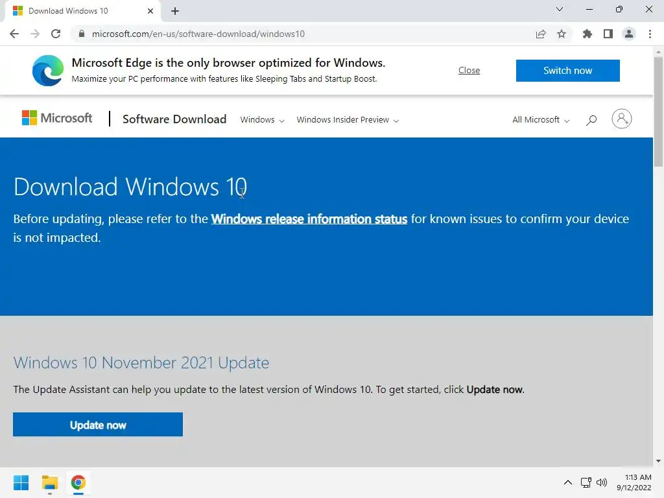Toggle Chrome side panel icon
This screenshot has height=498, width=664.
(x=608, y=34)
